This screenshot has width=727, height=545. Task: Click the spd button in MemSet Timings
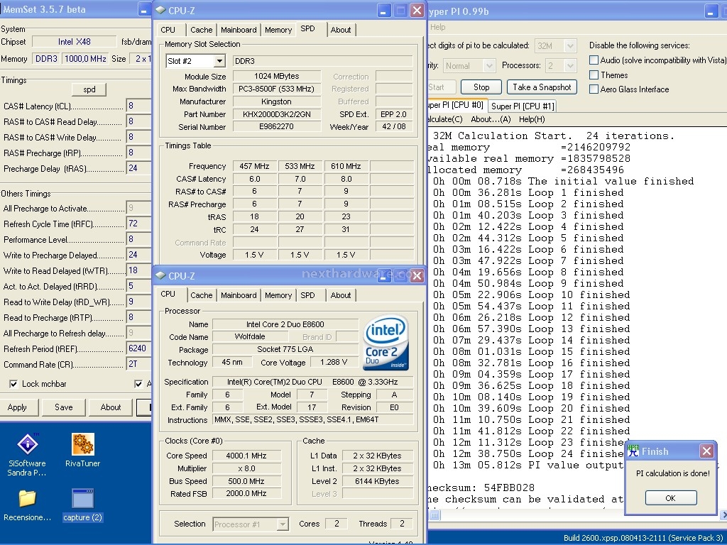point(89,89)
